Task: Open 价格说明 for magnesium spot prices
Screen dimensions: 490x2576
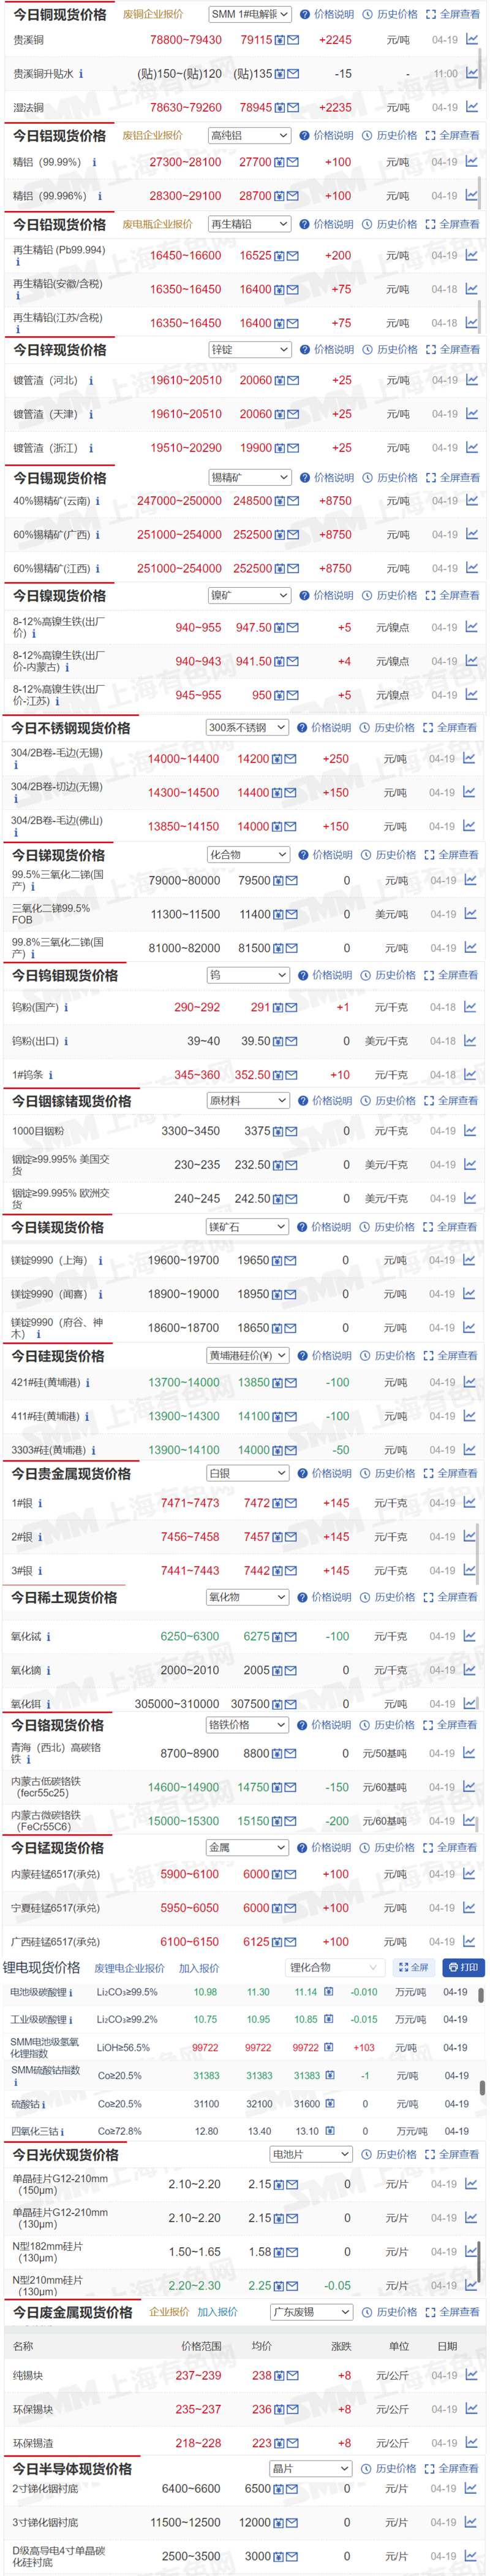Action: pos(325,1226)
